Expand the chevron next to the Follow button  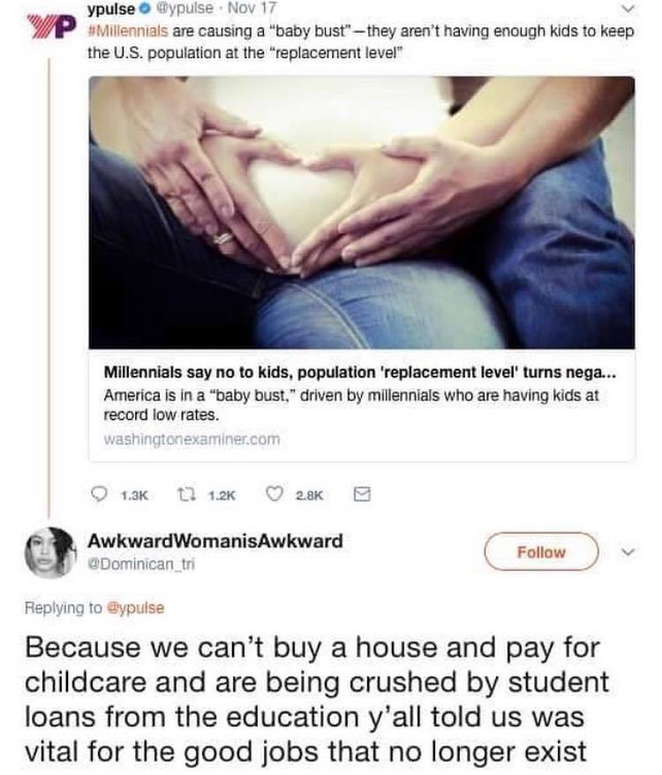coord(627,552)
